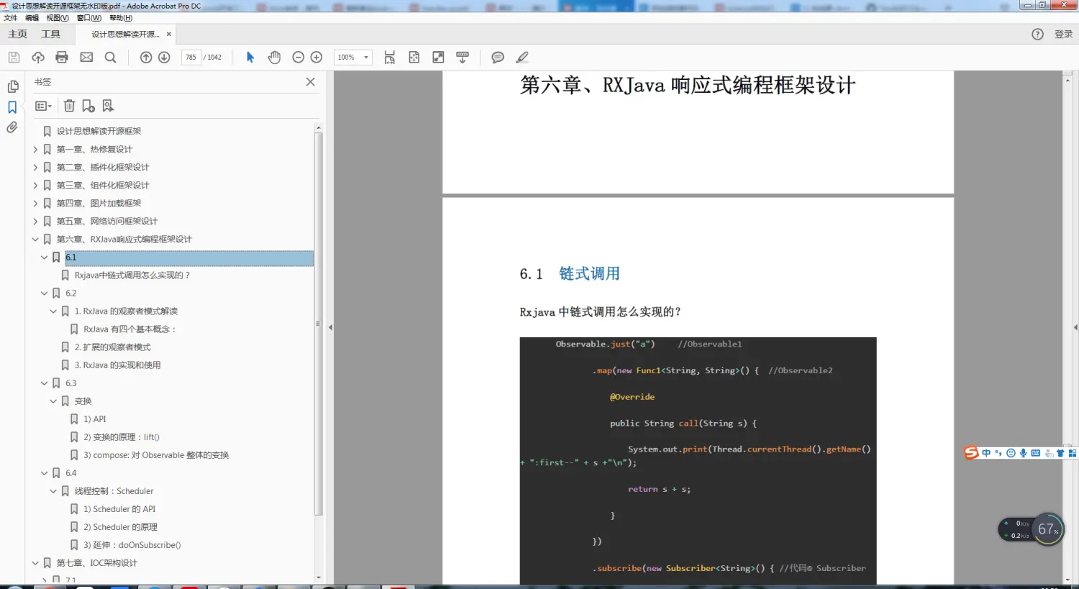Expand the 第三章、组件化框架设计 bookmark
Screen dimensions: 1079x589
point(35,186)
